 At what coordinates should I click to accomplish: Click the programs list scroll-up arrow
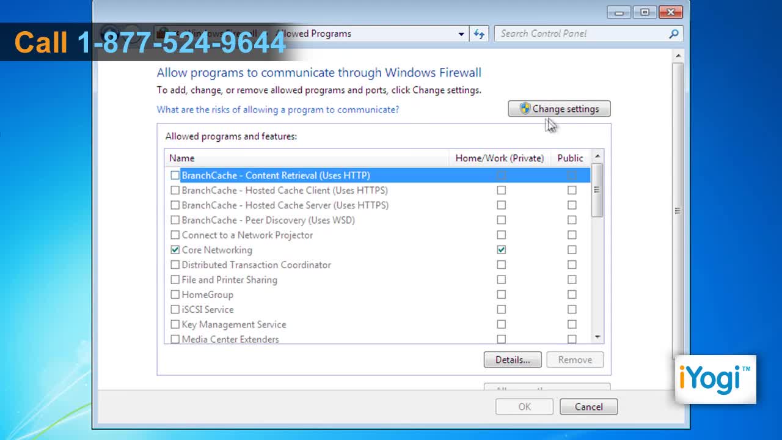(597, 156)
